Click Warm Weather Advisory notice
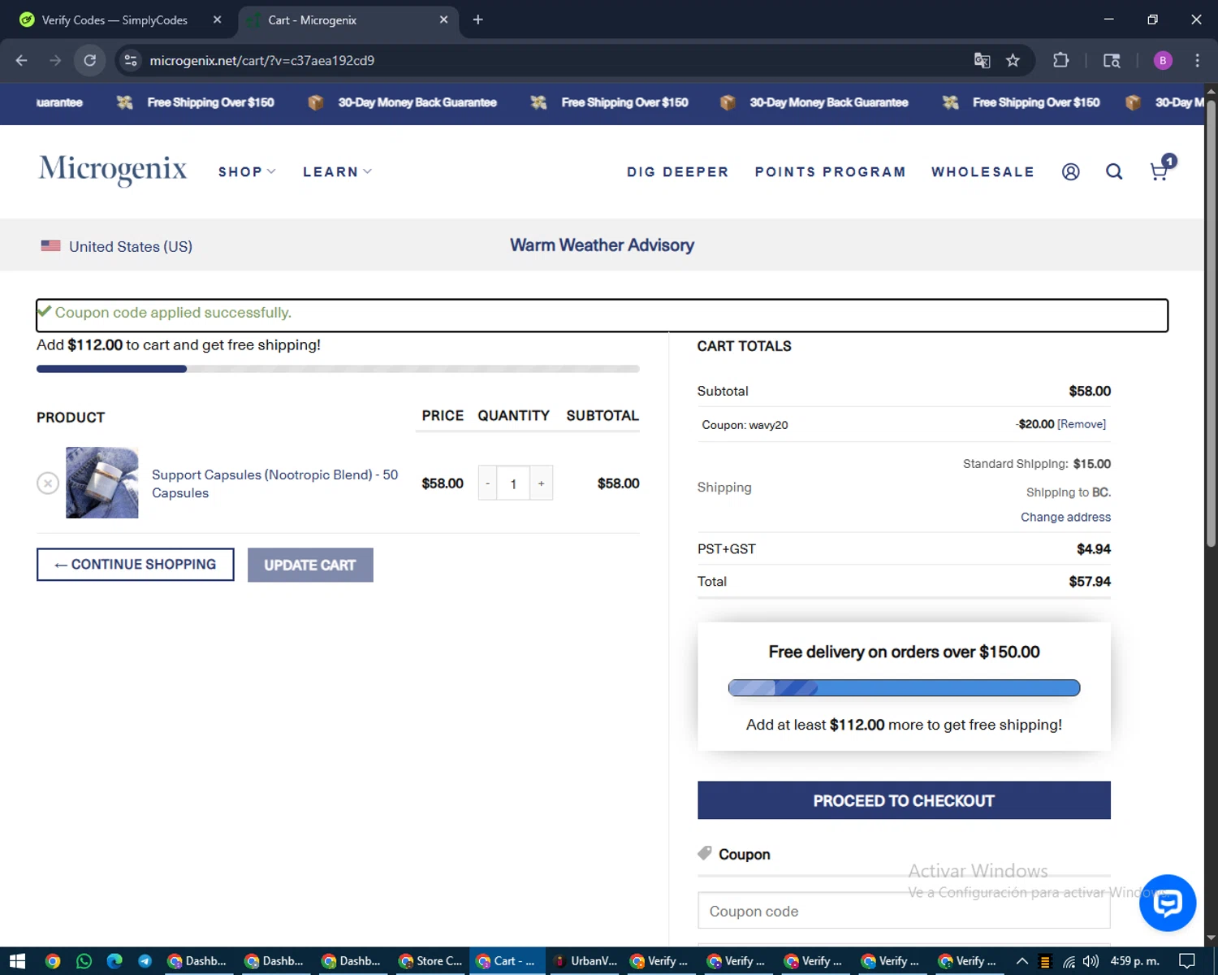 pyautogui.click(x=602, y=245)
